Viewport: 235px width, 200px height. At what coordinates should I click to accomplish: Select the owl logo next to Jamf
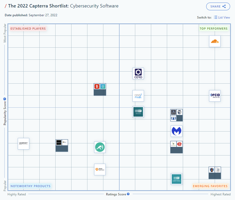tap(179, 112)
